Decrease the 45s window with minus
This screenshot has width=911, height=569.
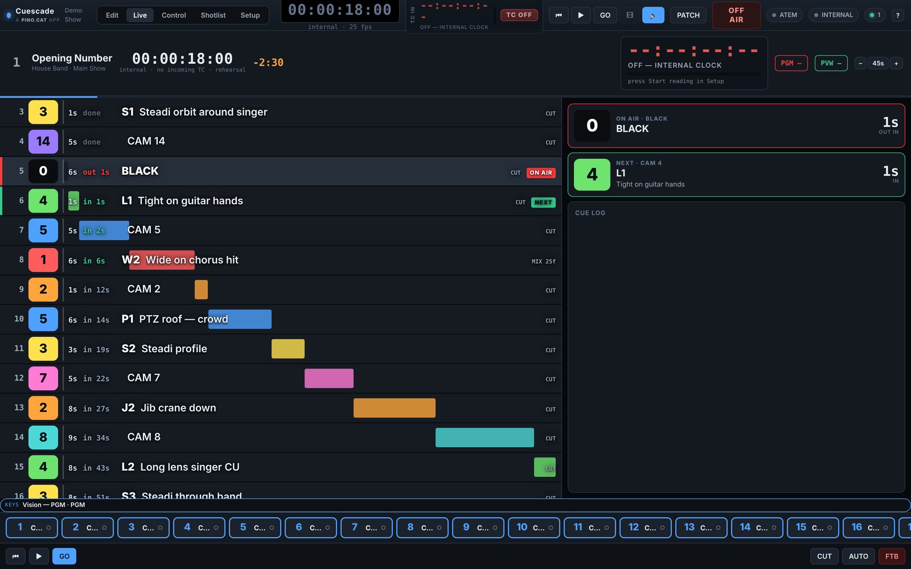[x=860, y=63]
